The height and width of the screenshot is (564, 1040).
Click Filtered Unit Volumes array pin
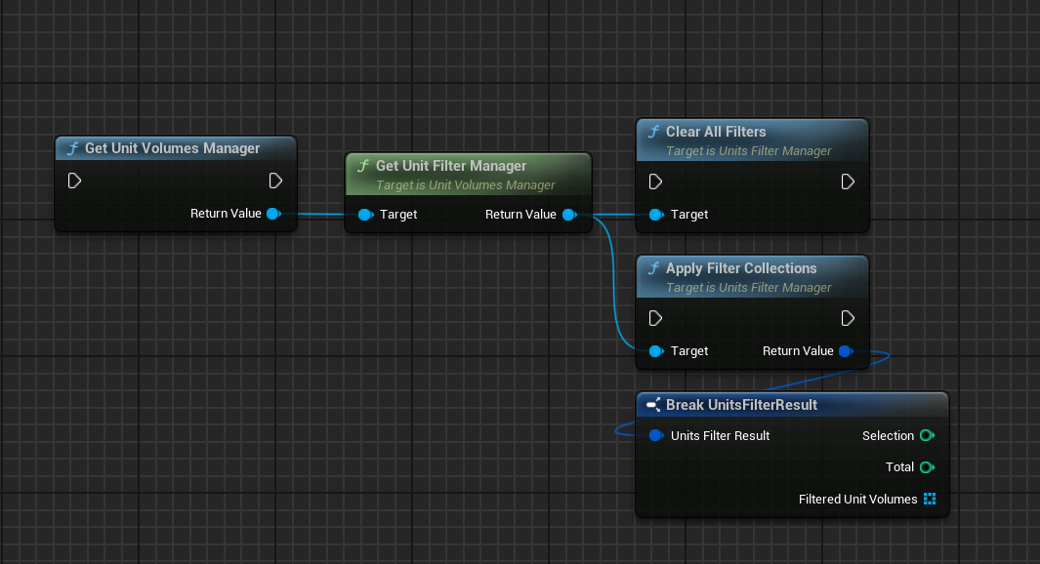pos(929,500)
